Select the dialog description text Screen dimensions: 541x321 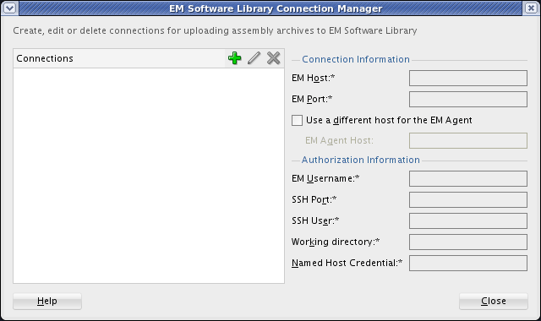pos(215,30)
